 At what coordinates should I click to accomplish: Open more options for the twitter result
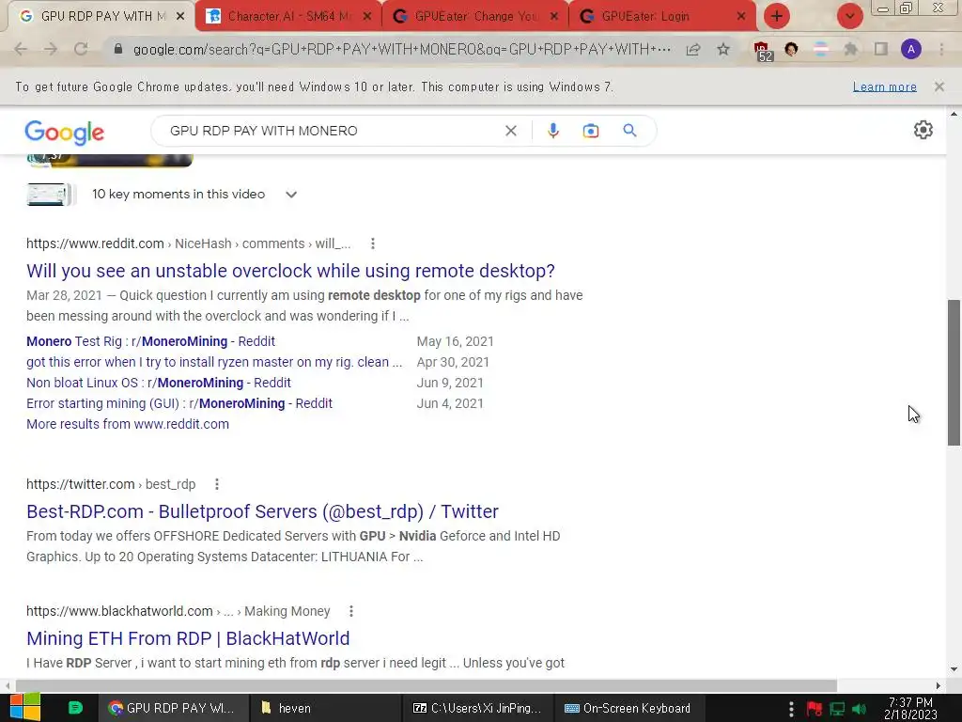217,484
